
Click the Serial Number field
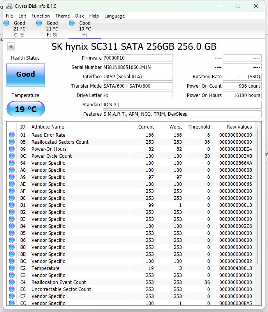pyautogui.click(x=138, y=67)
